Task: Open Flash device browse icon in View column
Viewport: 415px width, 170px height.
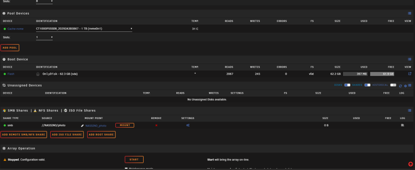Action: tap(410, 74)
